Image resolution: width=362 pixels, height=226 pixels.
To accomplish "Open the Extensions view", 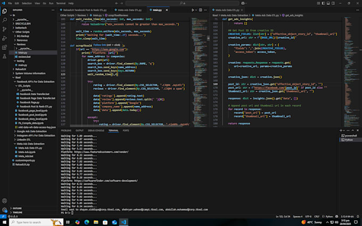I will (x=4, y=47).
